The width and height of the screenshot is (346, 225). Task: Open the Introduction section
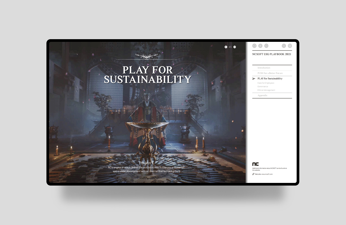[264, 68]
